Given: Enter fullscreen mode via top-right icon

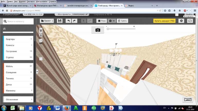Looking at the screenshot, I should (190, 21).
